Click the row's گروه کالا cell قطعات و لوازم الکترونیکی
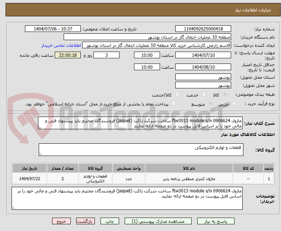Screen dimensions: 281x231 point(95,178)
